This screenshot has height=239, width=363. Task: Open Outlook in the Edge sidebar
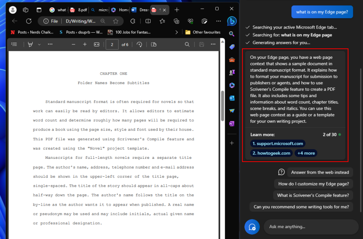click(232, 98)
